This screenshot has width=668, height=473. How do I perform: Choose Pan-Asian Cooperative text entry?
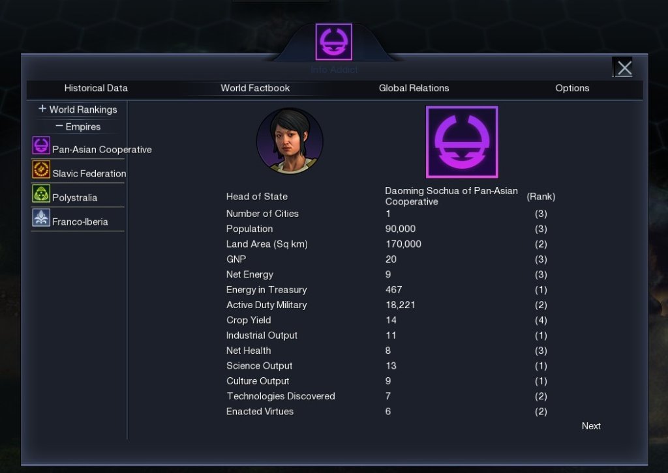pyautogui.click(x=102, y=149)
